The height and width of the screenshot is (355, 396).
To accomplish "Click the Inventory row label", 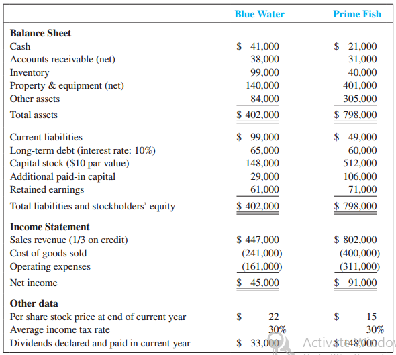I will coord(30,72).
